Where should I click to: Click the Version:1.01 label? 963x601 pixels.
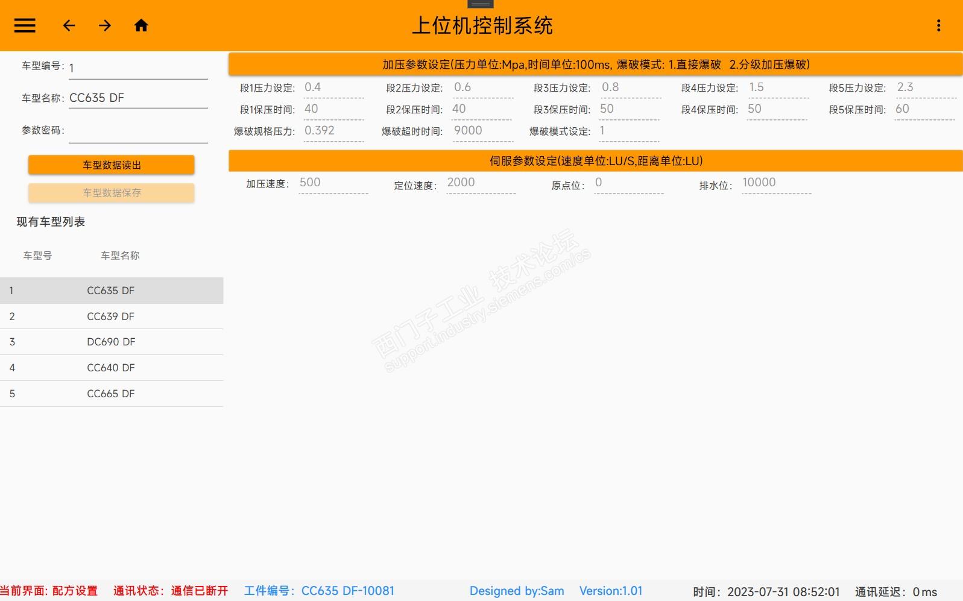tap(611, 591)
